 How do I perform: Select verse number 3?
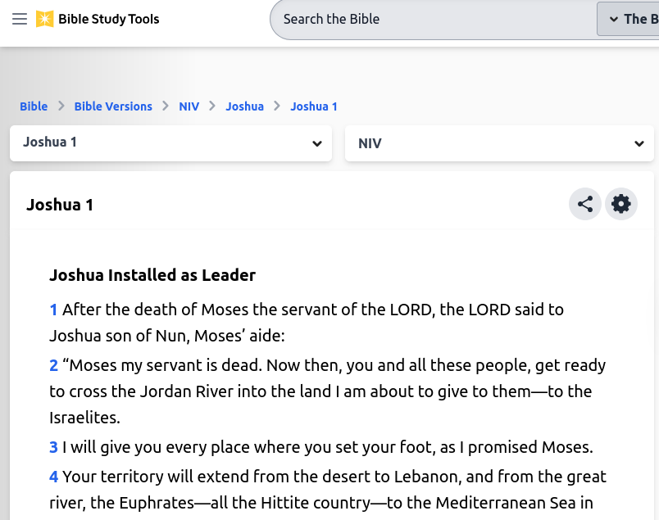point(54,447)
